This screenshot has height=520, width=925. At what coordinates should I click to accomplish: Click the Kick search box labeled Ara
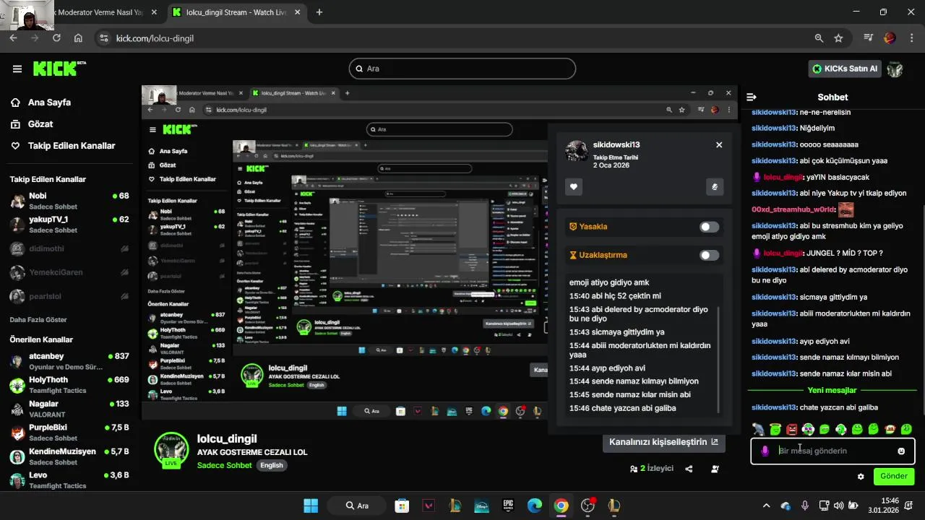coord(462,69)
